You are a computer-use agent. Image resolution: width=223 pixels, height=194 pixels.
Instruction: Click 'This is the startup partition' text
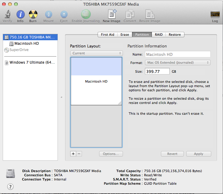point(166,114)
